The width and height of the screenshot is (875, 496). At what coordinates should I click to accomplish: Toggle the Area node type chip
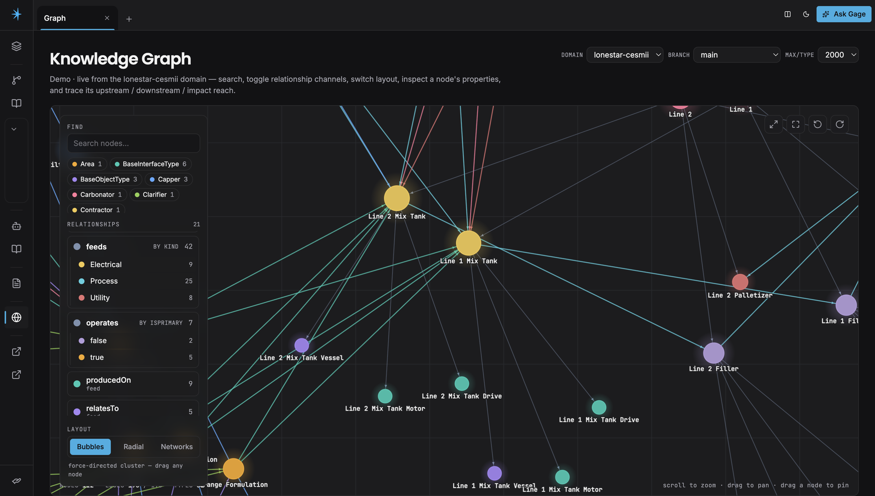tap(87, 164)
